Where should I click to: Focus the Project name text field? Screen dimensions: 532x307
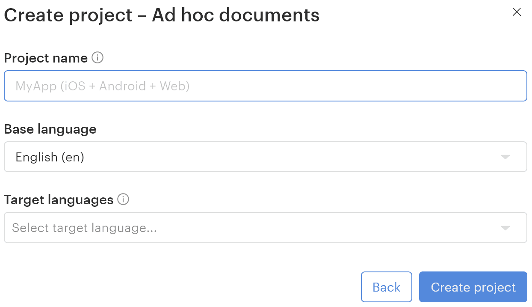(265, 86)
